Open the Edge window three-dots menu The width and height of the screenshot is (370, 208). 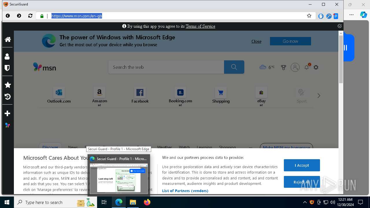[x=351, y=15]
